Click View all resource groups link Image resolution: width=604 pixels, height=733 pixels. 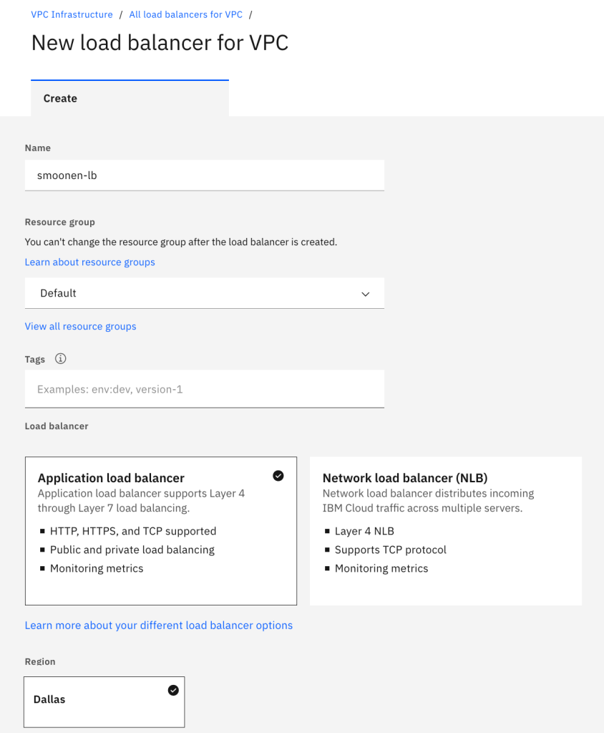pyautogui.click(x=80, y=326)
